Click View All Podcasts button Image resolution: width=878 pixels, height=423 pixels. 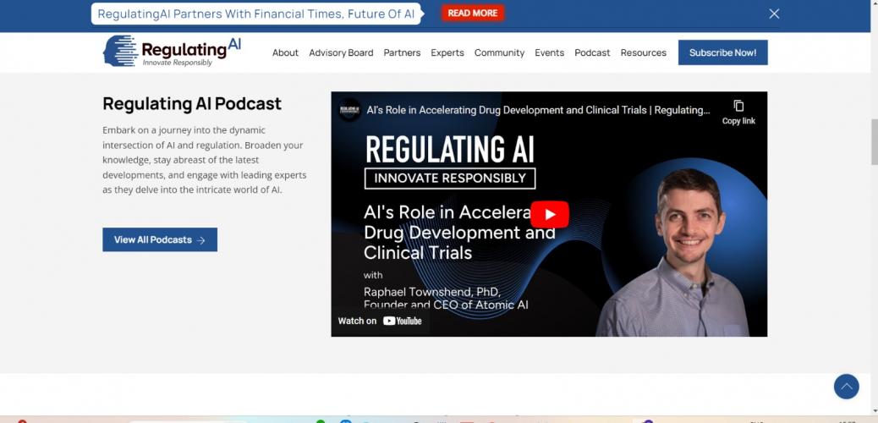[160, 239]
